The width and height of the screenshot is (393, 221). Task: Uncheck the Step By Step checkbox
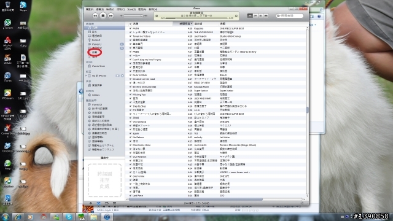[x=130, y=106]
